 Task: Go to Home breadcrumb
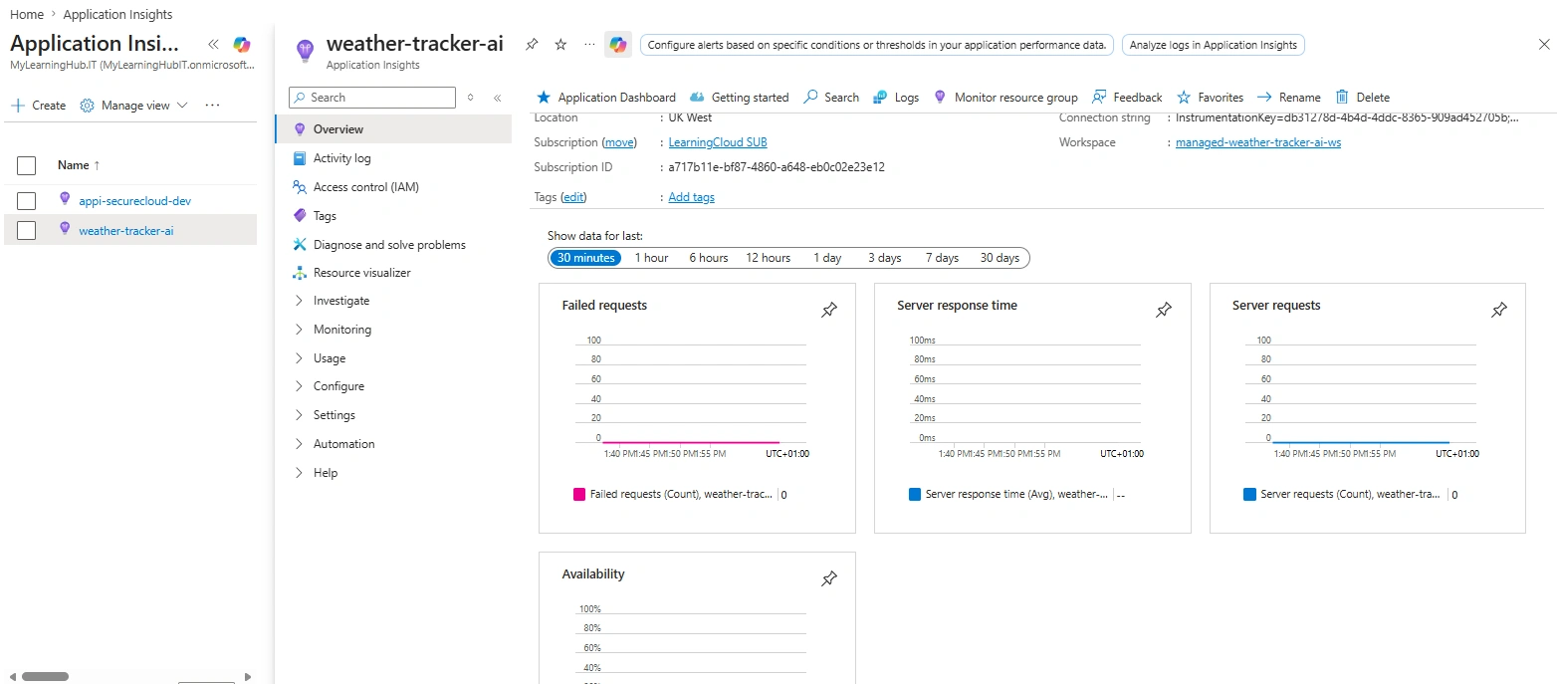(27, 14)
